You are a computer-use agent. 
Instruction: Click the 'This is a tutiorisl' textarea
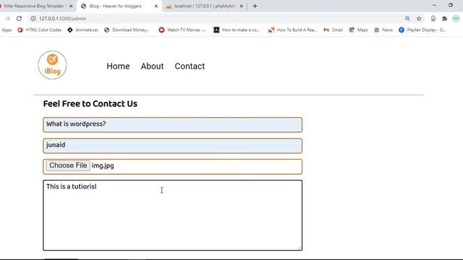(172, 215)
